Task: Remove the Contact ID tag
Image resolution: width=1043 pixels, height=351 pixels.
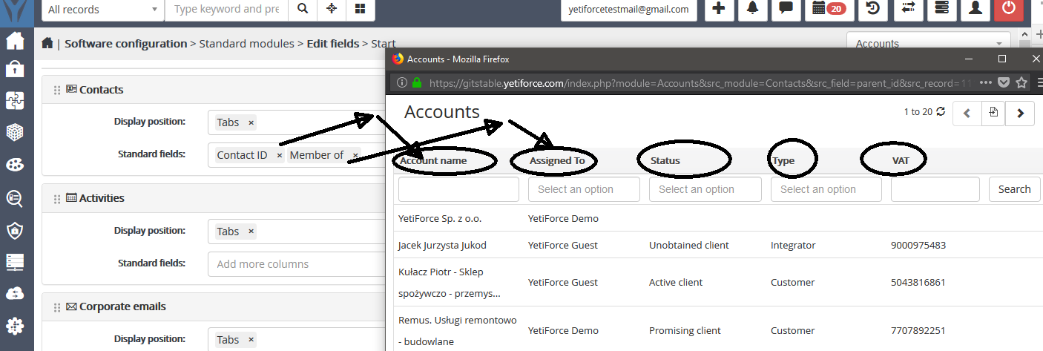Action: click(x=279, y=155)
